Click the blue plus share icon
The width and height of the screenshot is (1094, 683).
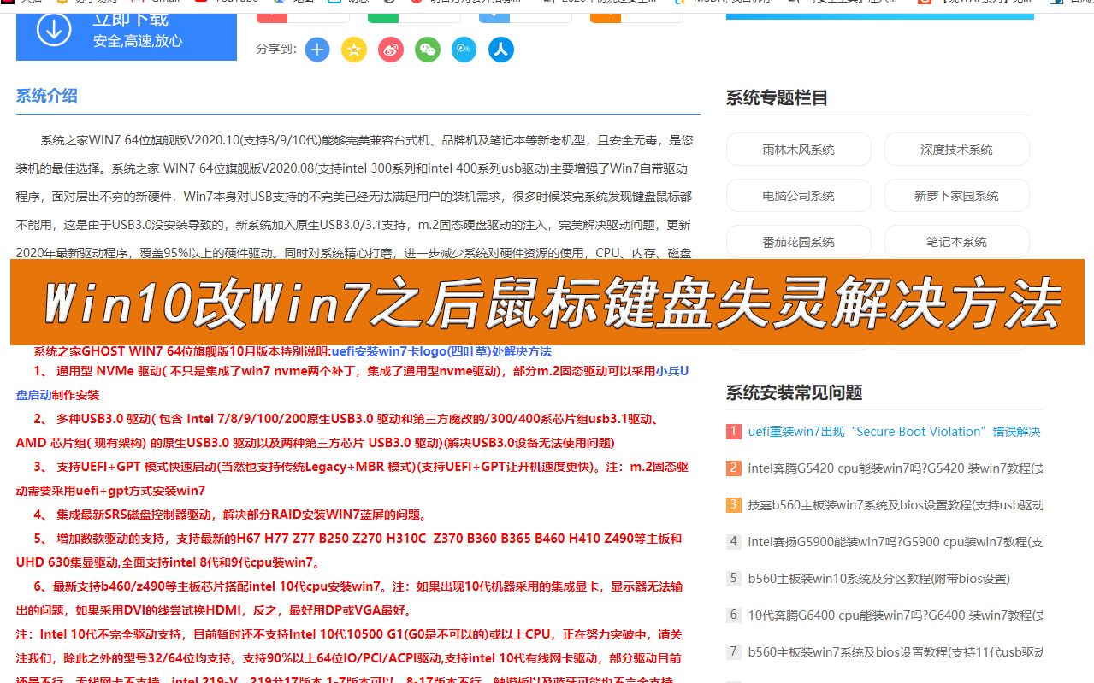click(317, 50)
